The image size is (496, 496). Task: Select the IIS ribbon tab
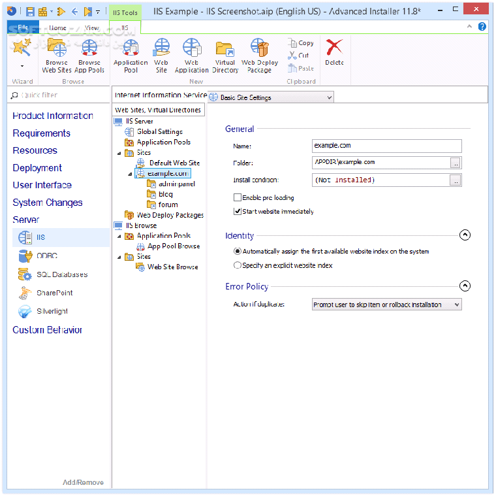[125, 28]
